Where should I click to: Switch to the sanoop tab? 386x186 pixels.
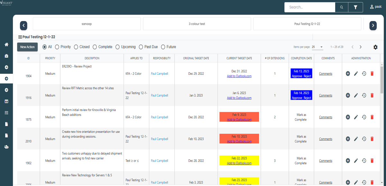(87, 24)
